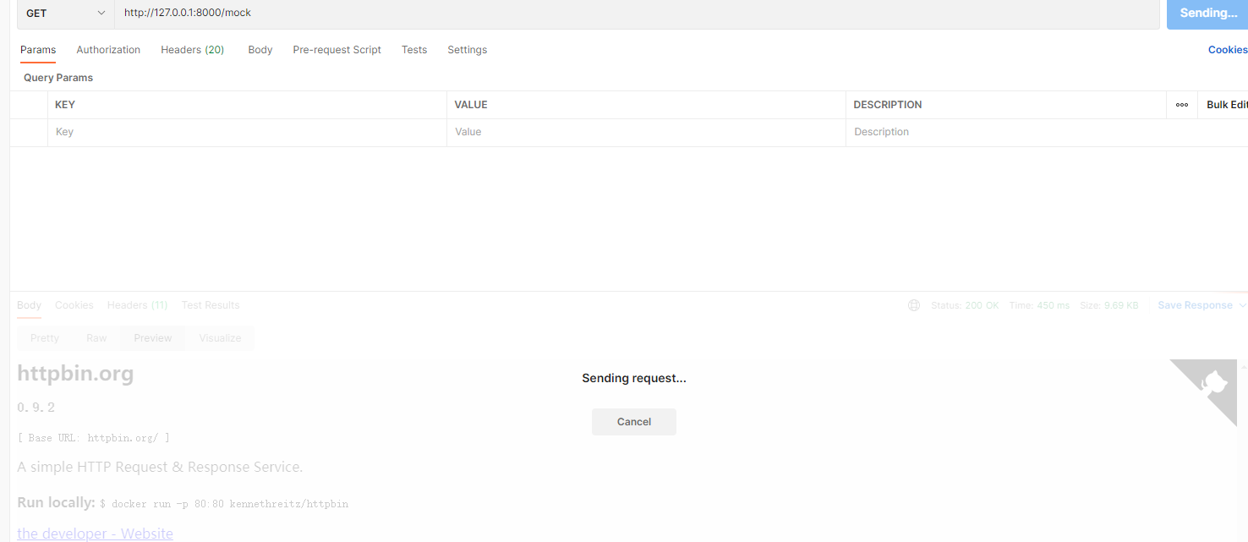Open the three-dot column options menu

1182,105
